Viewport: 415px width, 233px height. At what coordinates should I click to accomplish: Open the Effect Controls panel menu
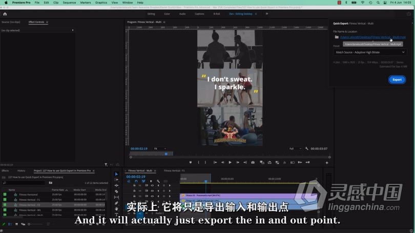[47, 22]
